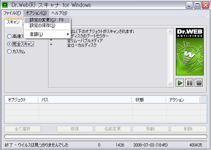The width and height of the screenshot is (211, 150).
Task: Click the 全て選択 button
Action: tap(22, 129)
